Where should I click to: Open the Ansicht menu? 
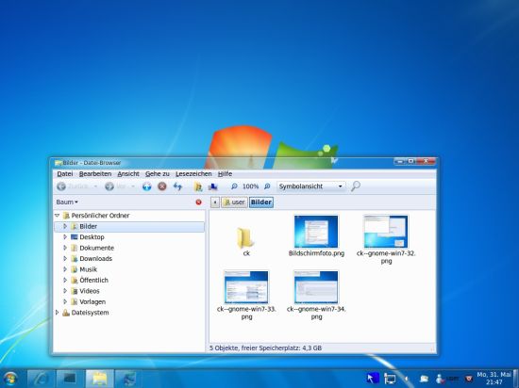(128, 174)
